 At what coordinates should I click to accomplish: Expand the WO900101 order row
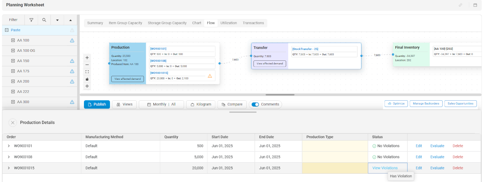pyautogui.click(x=9, y=146)
